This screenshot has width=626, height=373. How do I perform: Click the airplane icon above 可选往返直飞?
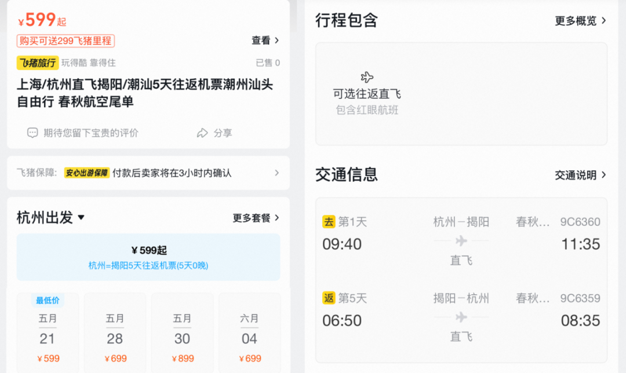(367, 77)
